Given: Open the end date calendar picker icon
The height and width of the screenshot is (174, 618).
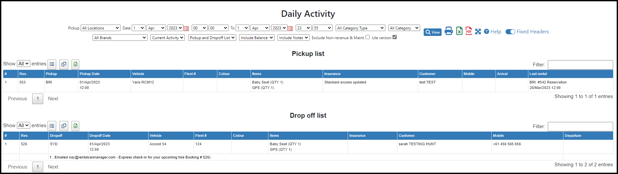Looking at the screenshot, I should [x=290, y=28].
